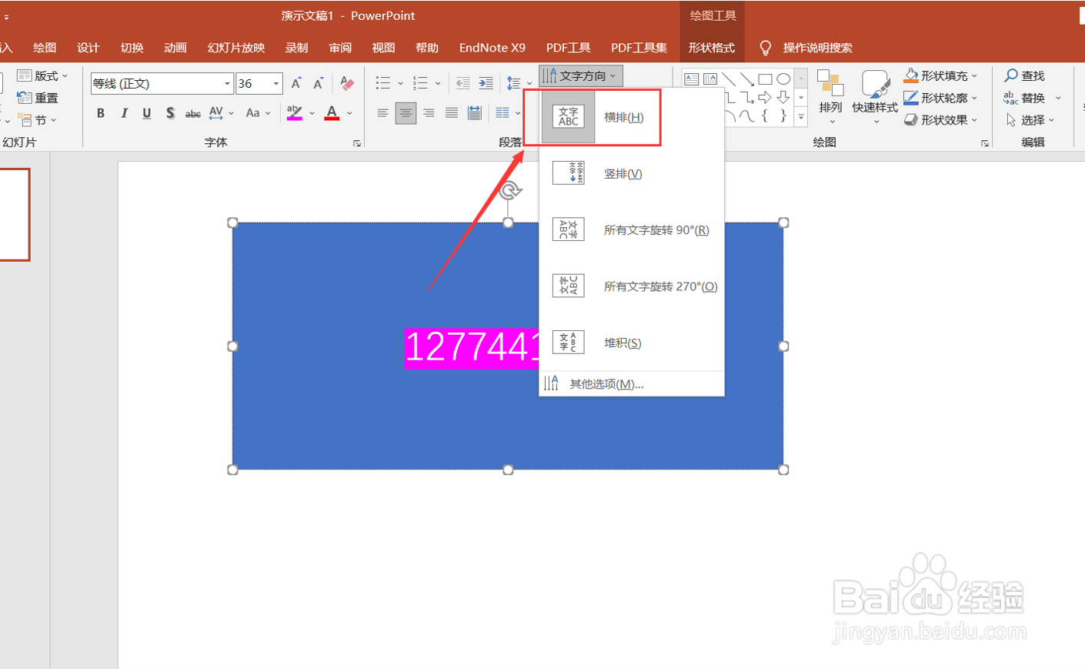Screen dimensions: 1085x669
Task: Open the Shape Format tab
Action: click(x=712, y=48)
